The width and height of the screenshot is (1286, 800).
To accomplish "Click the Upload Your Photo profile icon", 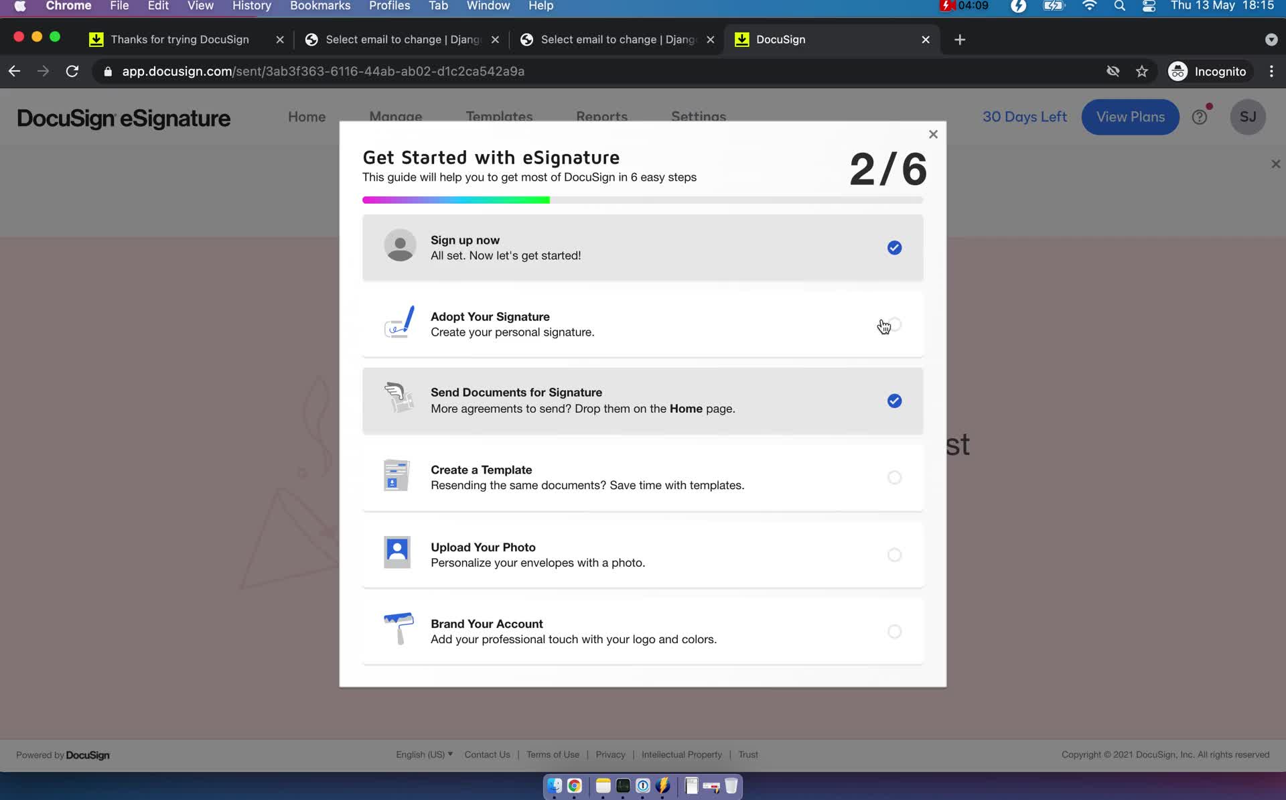I will point(397,552).
